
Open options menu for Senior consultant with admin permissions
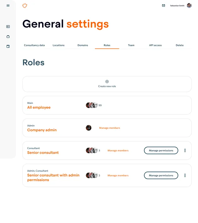click(185, 176)
